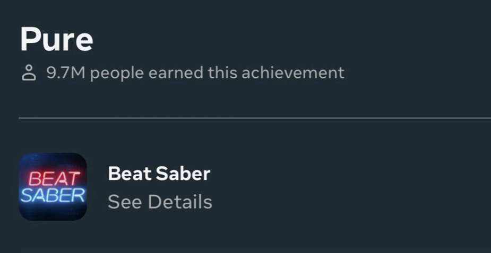Click the 9.7M earned count number

[x=66, y=73]
